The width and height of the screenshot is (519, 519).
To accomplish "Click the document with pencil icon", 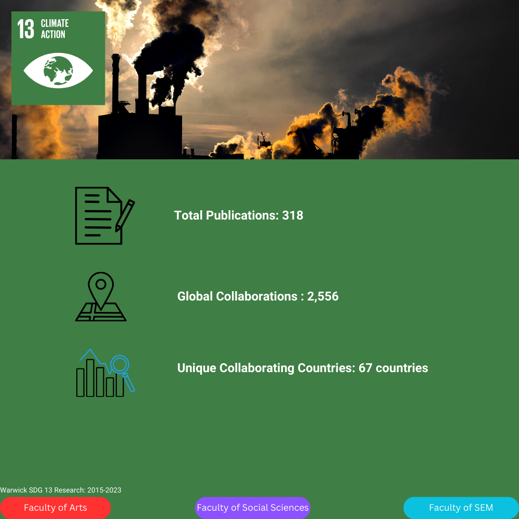I will [x=100, y=215].
